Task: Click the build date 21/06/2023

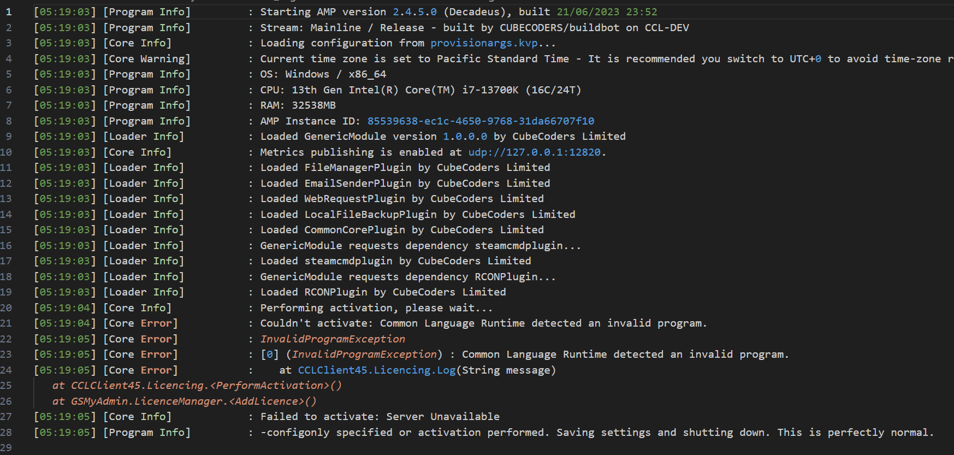Action: 587,12
